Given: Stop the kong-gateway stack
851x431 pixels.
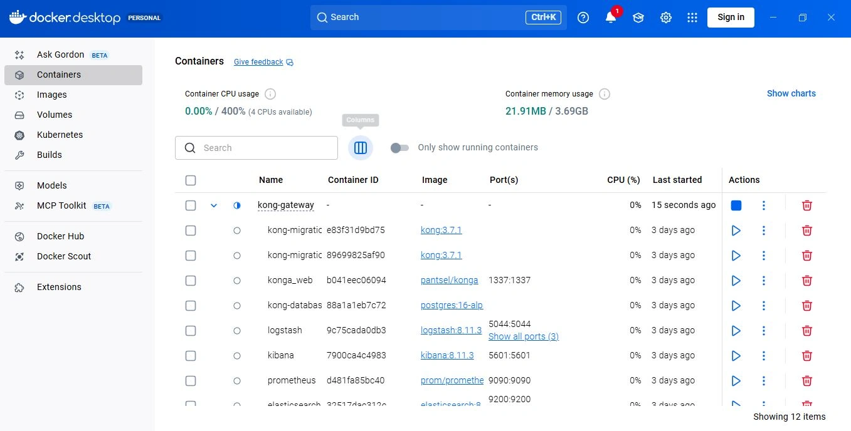Looking at the screenshot, I should pyautogui.click(x=736, y=205).
